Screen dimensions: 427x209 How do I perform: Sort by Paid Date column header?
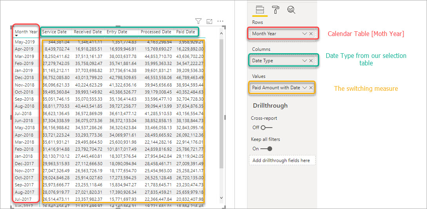pos(185,32)
